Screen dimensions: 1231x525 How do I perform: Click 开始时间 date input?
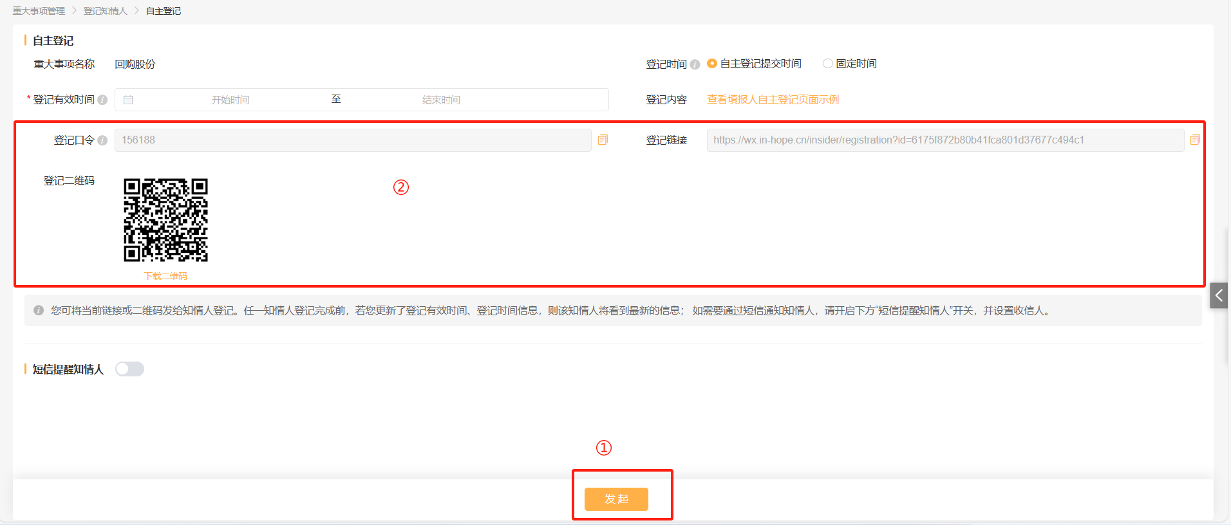tap(230, 100)
